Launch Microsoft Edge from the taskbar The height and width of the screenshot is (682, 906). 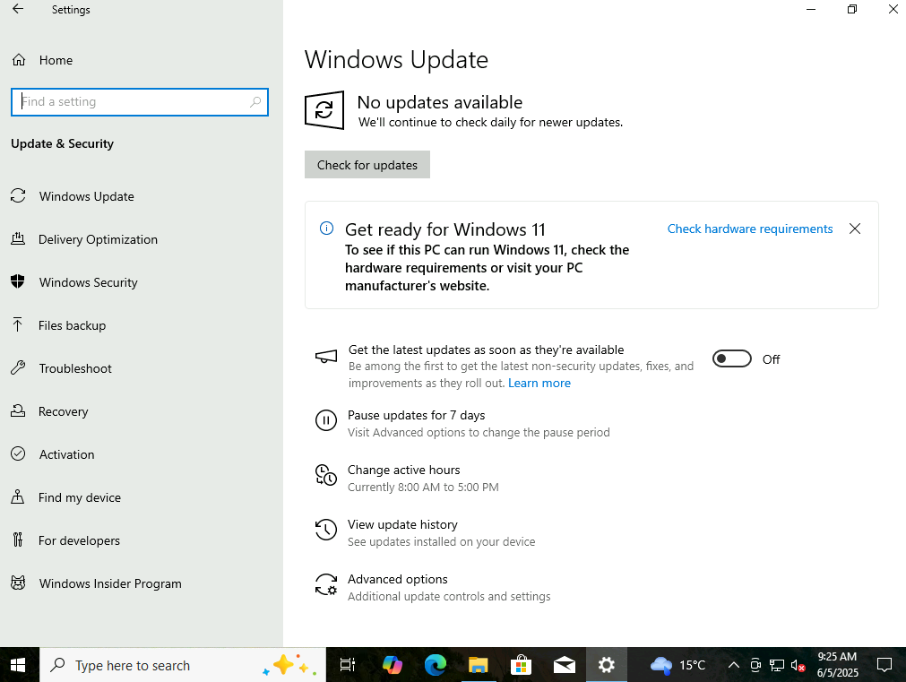pyautogui.click(x=436, y=665)
